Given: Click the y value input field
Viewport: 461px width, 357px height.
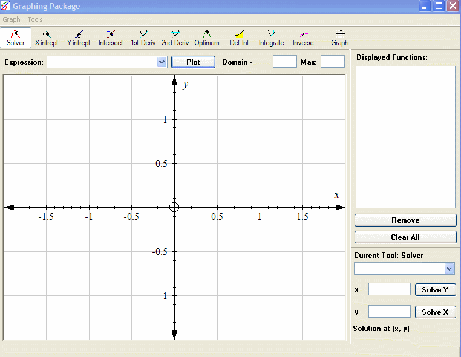Looking at the screenshot, I should pyautogui.click(x=389, y=312).
